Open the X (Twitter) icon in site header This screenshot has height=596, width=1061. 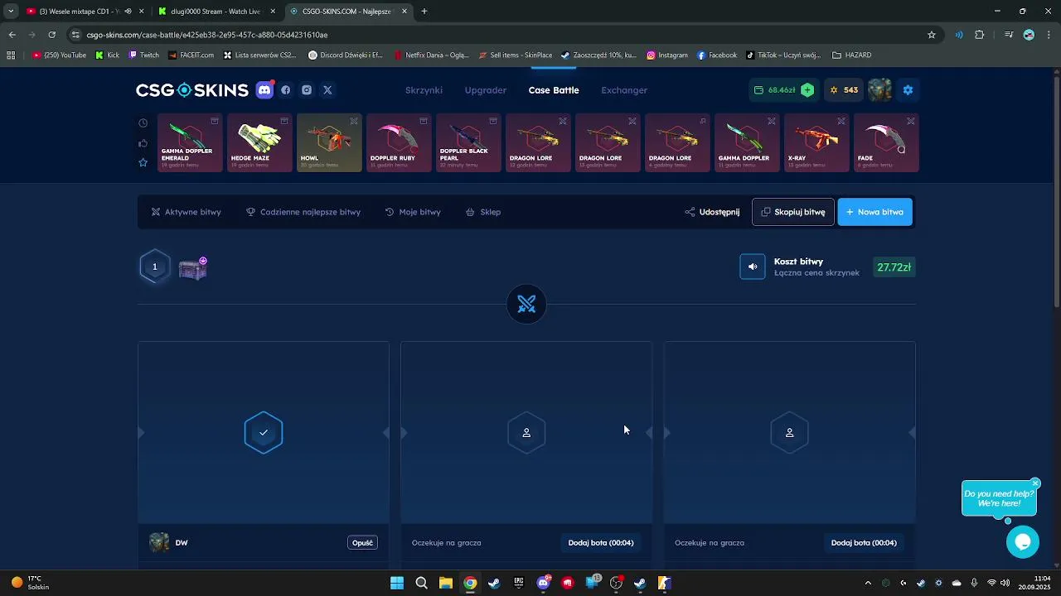pyautogui.click(x=327, y=90)
